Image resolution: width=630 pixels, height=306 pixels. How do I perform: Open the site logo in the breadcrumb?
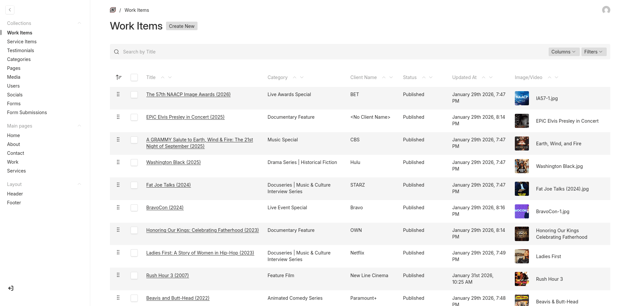pos(113,10)
